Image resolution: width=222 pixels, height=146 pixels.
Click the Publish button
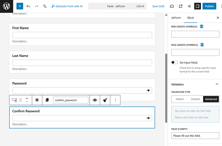[209, 6]
